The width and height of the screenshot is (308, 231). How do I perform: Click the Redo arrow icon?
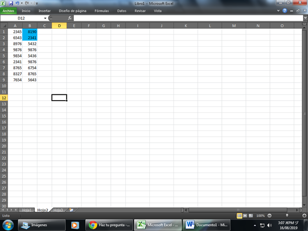[x=27, y=3]
